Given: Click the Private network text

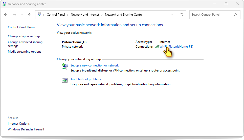Looking at the screenshot, I should coord(72,47).
